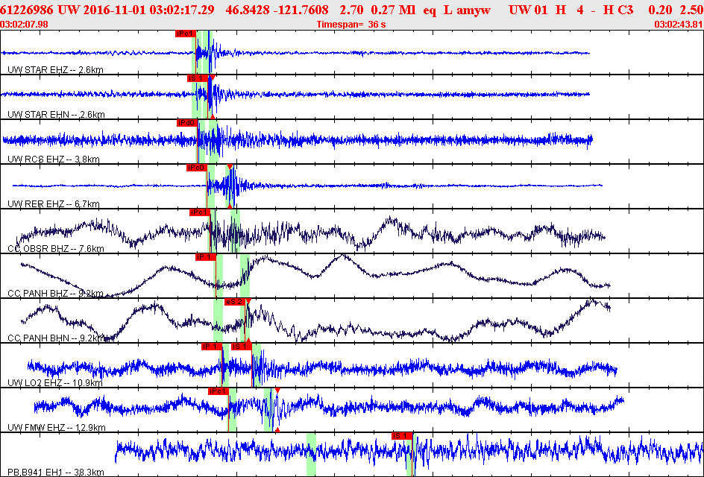Select the iPc1 pick flag on FMW EHZ
Viewport: 704px width, 477px height.
click(219, 391)
